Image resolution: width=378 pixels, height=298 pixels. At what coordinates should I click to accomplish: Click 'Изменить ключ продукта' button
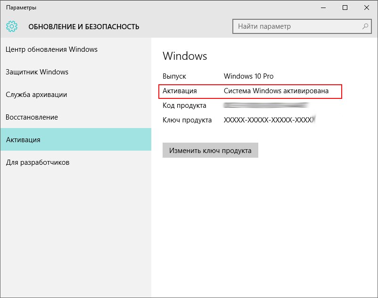(x=210, y=151)
